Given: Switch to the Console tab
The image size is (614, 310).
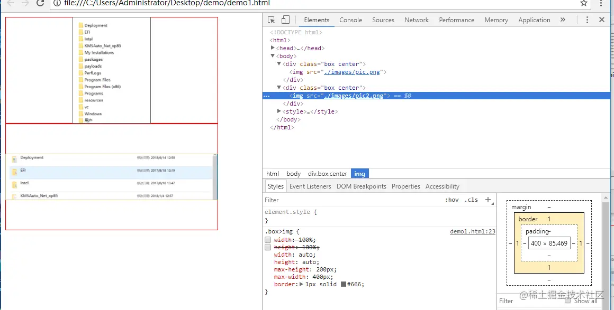Looking at the screenshot, I should point(351,20).
